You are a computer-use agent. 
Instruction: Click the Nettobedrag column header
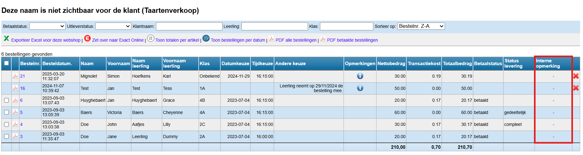tap(391, 63)
